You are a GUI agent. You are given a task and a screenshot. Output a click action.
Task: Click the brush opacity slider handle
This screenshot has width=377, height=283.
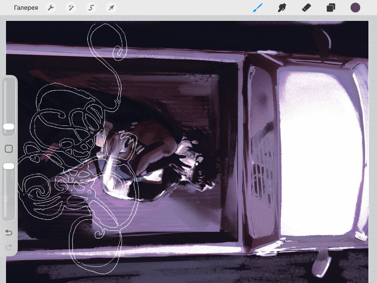pos(9,166)
